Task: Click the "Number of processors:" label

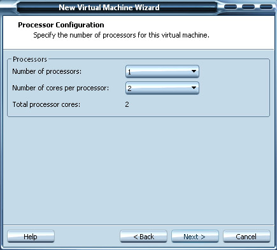Action: coord(47,71)
